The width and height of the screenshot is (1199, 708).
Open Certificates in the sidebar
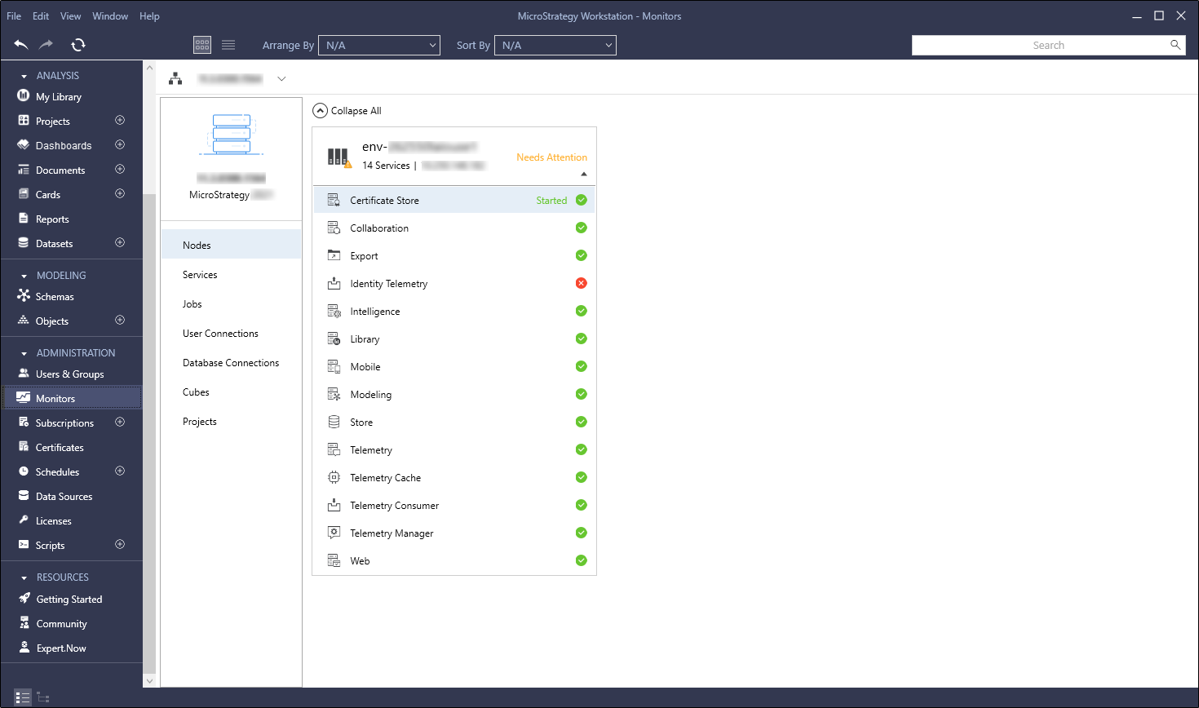point(60,448)
